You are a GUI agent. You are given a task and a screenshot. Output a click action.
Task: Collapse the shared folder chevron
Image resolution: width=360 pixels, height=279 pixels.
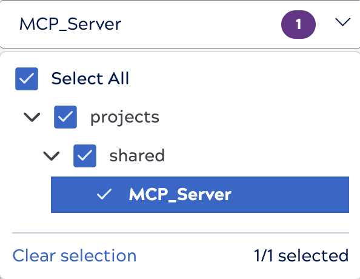(x=52, y=156)
